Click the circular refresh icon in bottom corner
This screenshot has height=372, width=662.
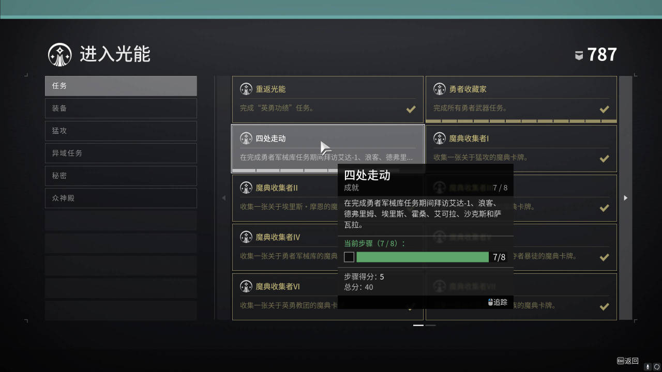(x=657, y=366)
